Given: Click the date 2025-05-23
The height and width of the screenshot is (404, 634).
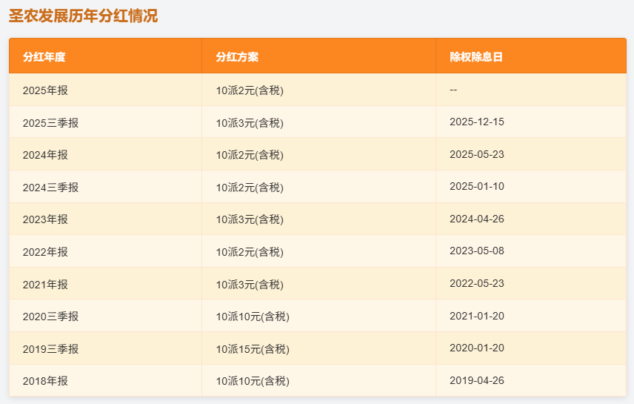Looking at the screenshot, I should click(x=477, y=154).
